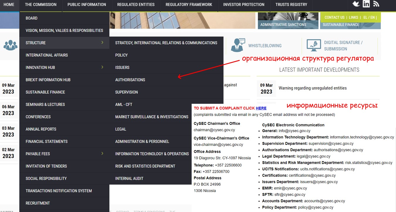Click Digital Signature / Submission link
The width and height of the screenshot is (396, 212).
343,46
